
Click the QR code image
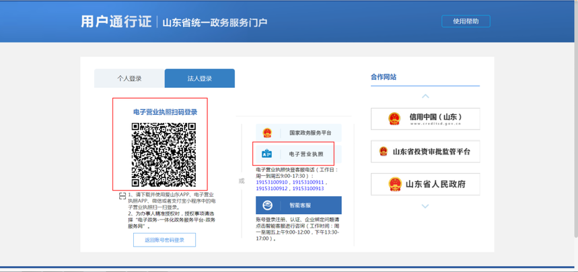coord(164,154)
